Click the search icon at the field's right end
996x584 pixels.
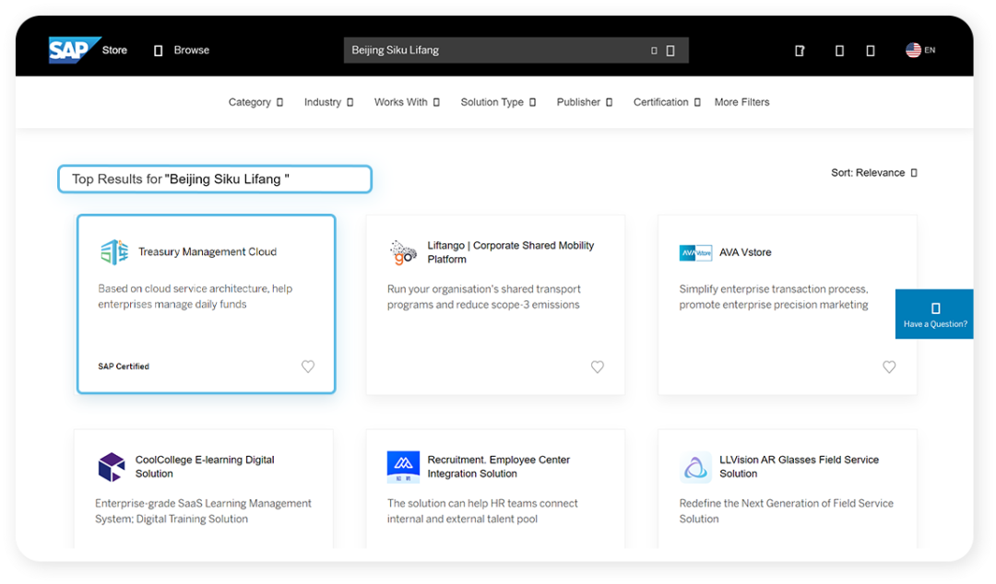click(x=670, y=51)
